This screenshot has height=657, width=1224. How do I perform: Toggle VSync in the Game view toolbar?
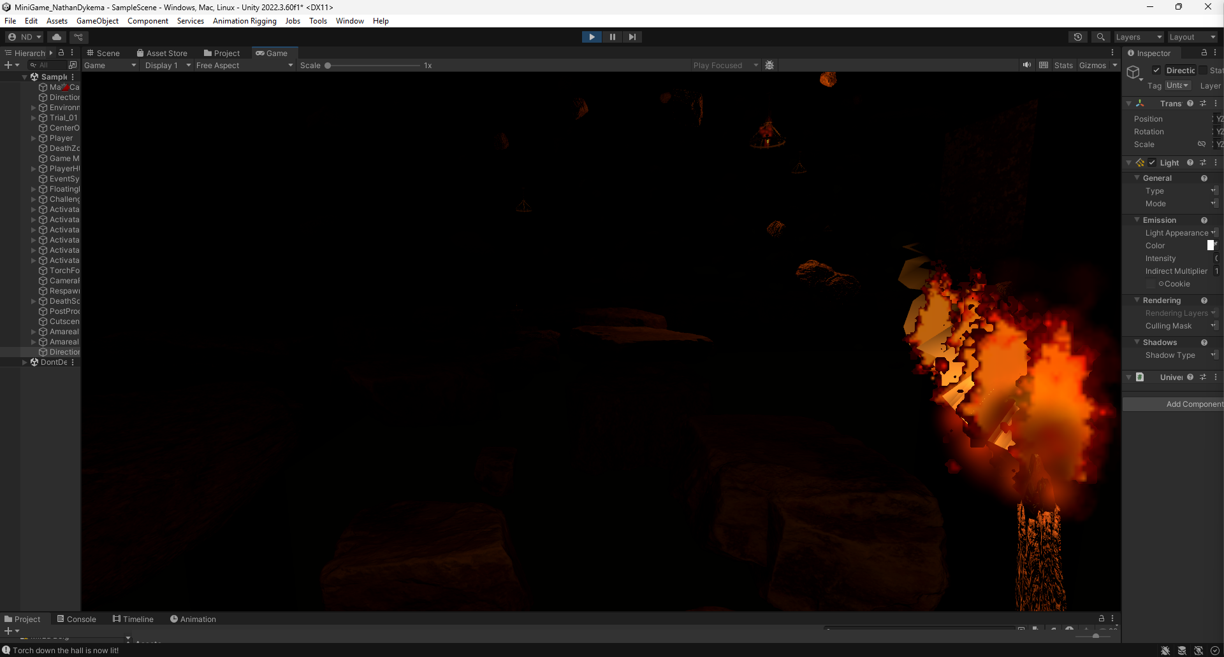tap(1044, 65)
